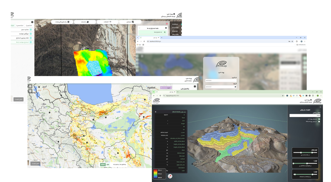Close block model settings panel on right
The width and height of the screenshot is (331, 182).
[320, 107]
